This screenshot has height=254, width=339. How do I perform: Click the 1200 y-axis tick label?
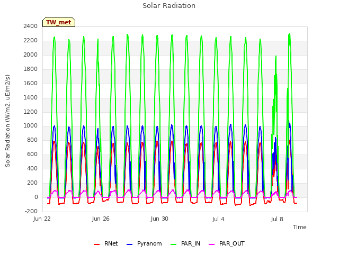tap(31, 112)
